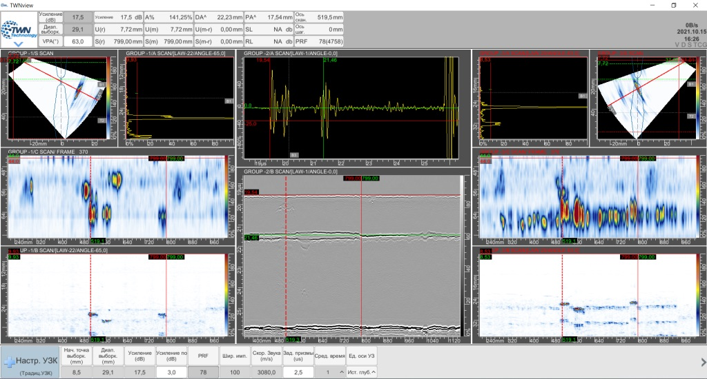
Task: Click the VPA angle value 63,0
Action: click(77, 41)
